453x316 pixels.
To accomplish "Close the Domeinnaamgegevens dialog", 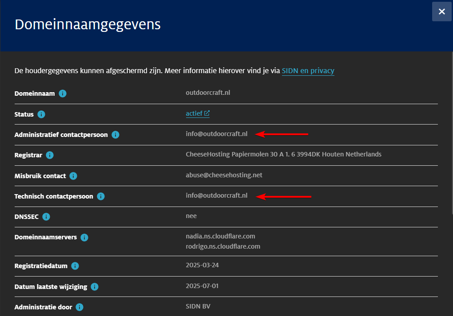I will (441, 12).
